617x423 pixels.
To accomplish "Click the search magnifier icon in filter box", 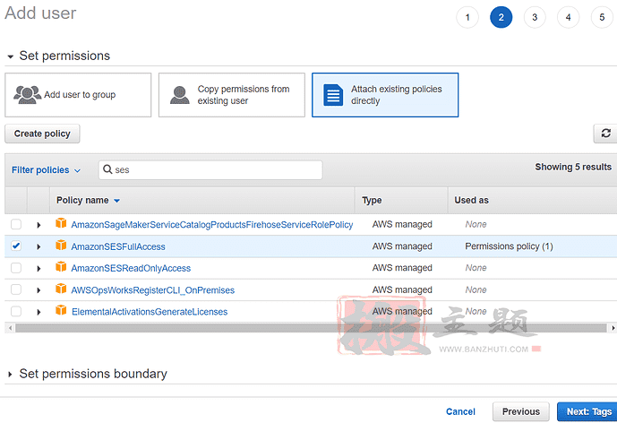I will 107,169.
